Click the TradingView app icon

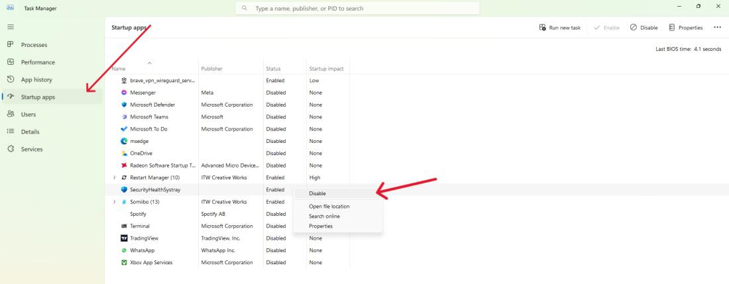coord(124,238)
